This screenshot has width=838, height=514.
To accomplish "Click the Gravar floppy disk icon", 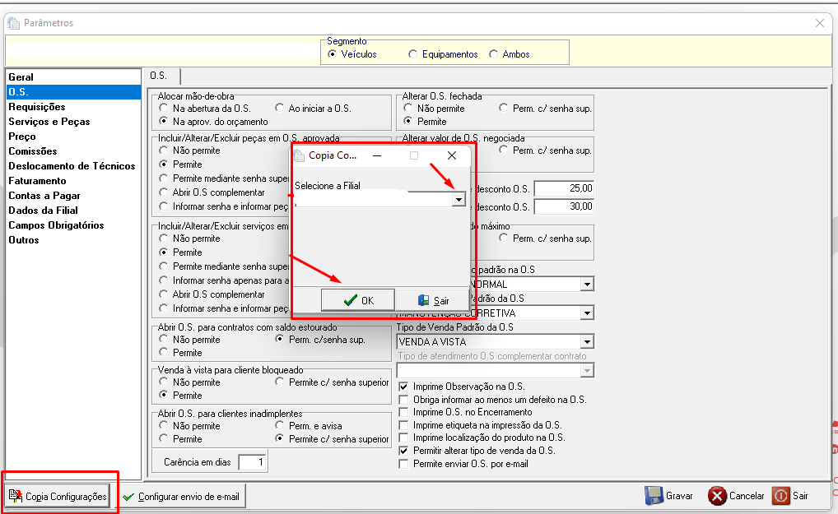I will tap(654, 496).
